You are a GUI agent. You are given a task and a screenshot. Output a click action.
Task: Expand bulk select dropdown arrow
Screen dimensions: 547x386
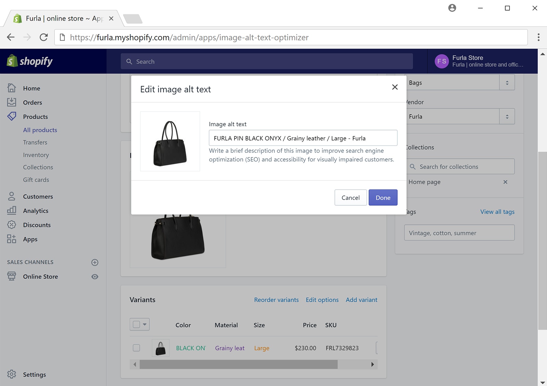coord(145,324)
